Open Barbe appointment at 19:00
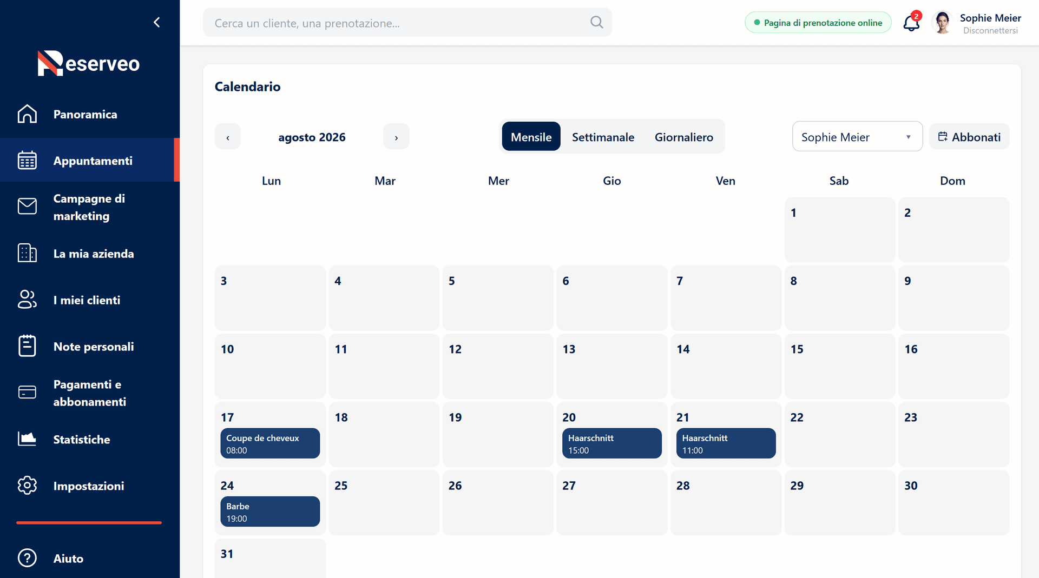This screenshot has width=1039, height=578. (x=269, y=511)
